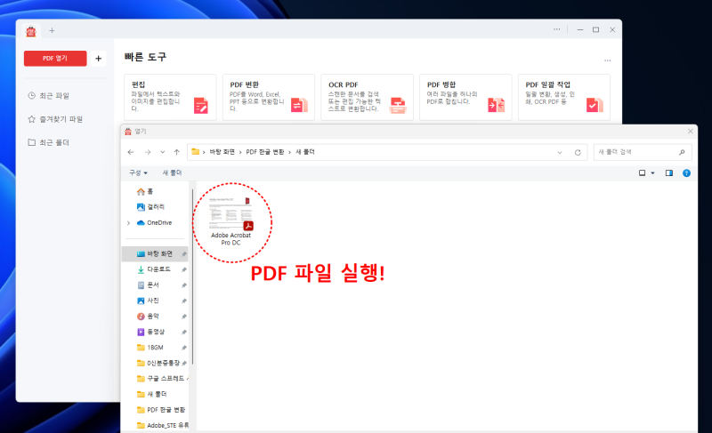
Task: Click the red PDF 열기 button
Action: 55,59
